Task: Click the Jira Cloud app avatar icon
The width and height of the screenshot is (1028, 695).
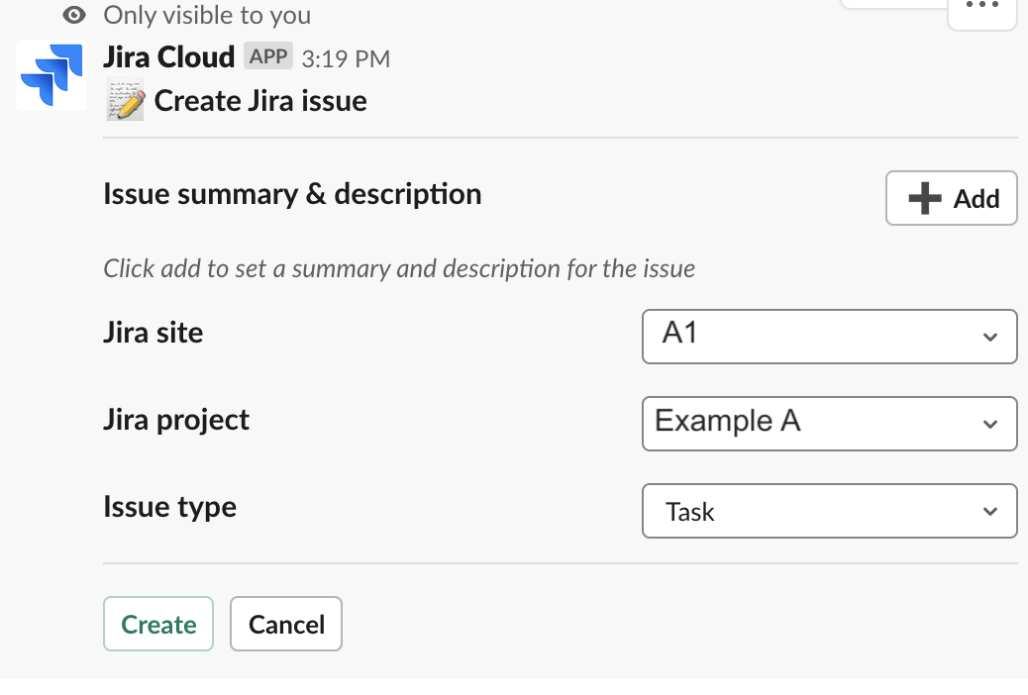Action: tap(51, 74)
